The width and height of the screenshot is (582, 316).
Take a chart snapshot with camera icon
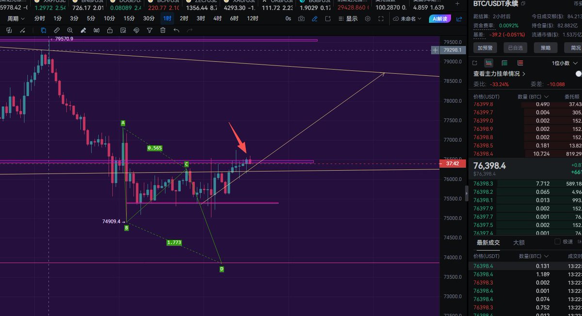(x=302, y=18)
